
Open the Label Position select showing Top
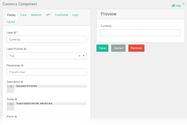(42, 56)
